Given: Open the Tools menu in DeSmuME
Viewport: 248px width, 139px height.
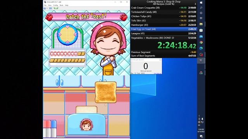Looking at the screenshot, I should pyautogui.click(x=61, y=5).
